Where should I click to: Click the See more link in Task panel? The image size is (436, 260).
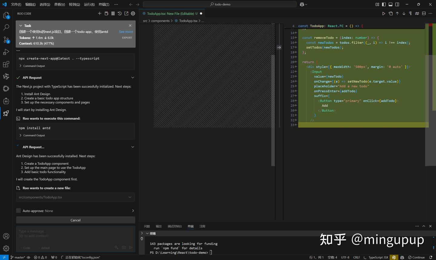(126, 31)
